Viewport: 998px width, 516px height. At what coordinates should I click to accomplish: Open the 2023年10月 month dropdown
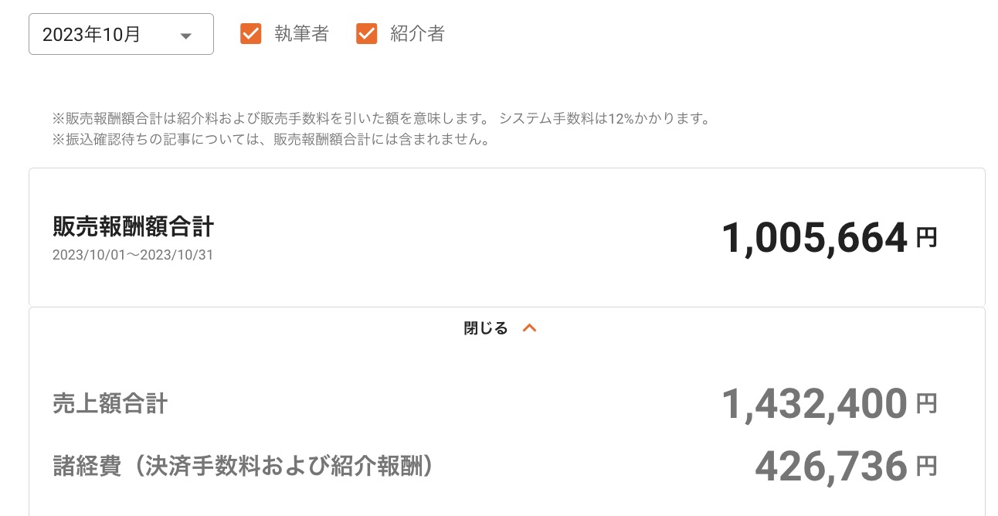121,35
